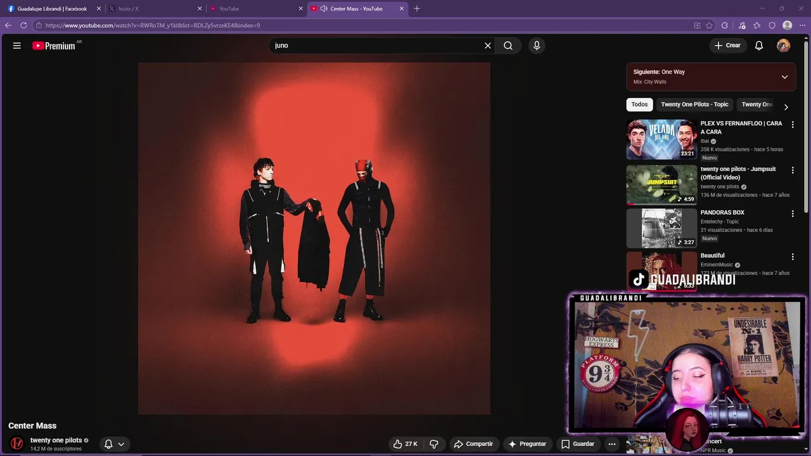Open the browser media control icon
The image size is (811, 456).
tap(742, 25)
